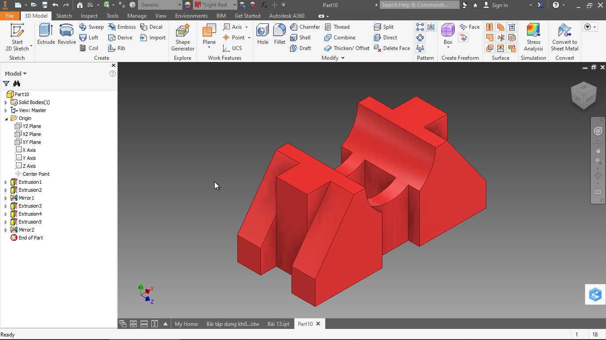Run Stress Analysis simulation
The image size is (606, 340).
point(533,37)
